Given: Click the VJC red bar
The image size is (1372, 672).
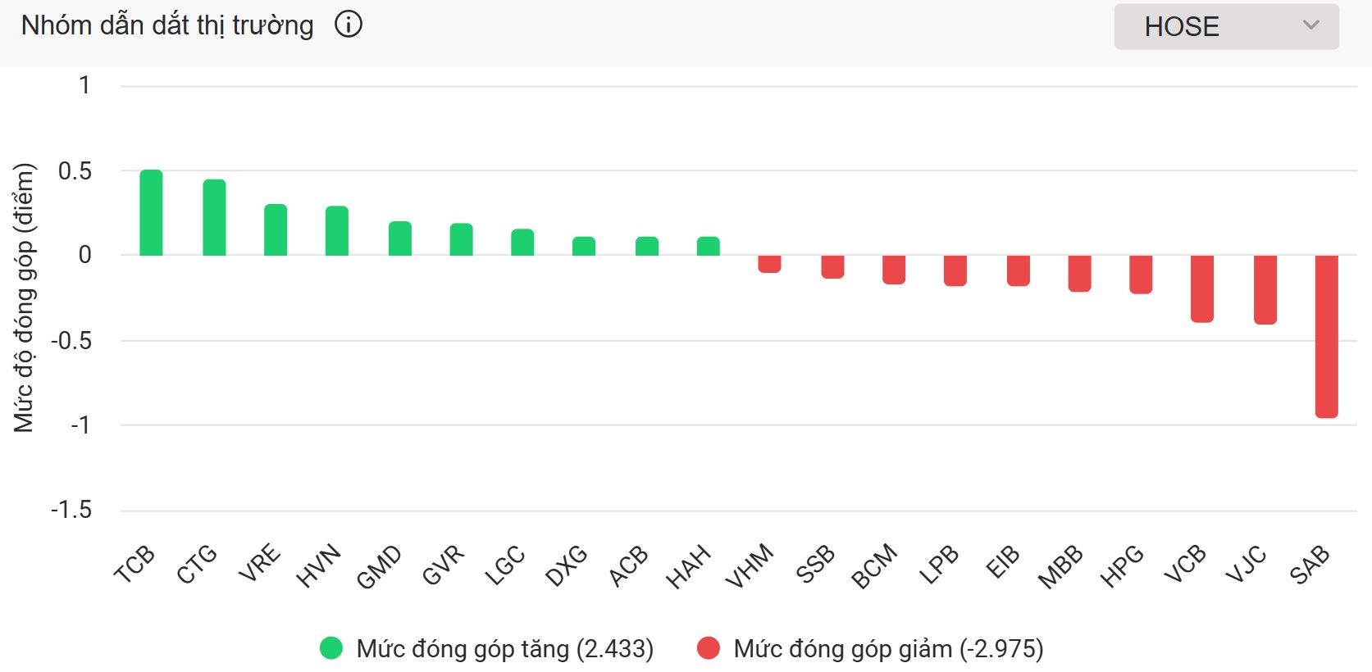Looking at the screenshot, I should tap(1265, 289).
